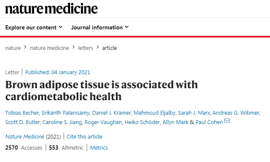This screenshot has width=270, height=162.
Task: Click the Published: 04 January 2021 link
Action: [58, 72]
